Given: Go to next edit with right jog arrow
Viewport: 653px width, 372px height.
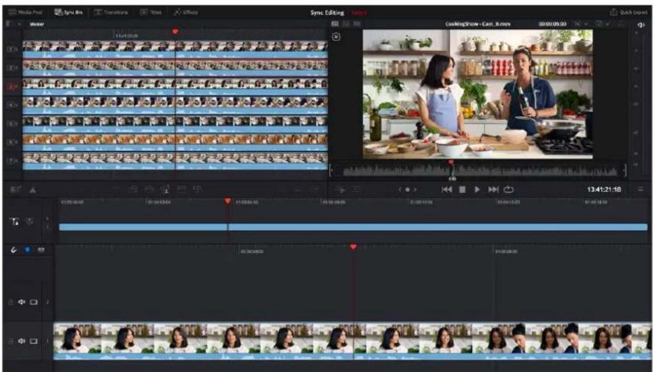Looking at the screenshot, I should (415, 190).
